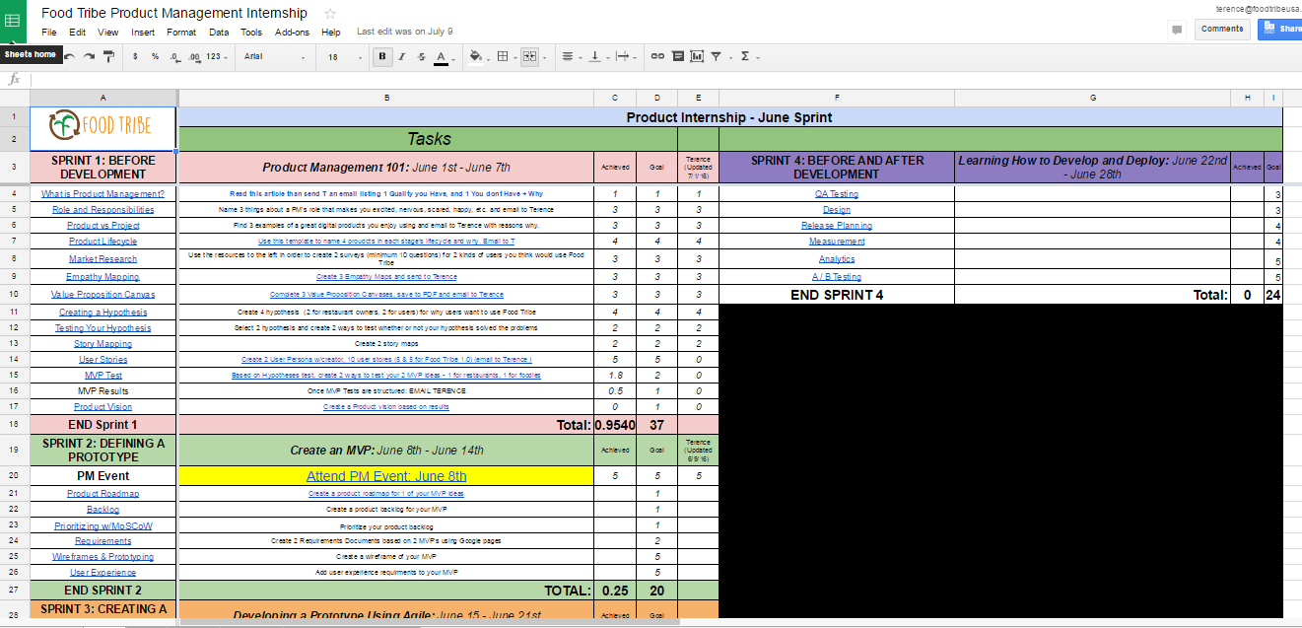Select column B header
The width and height of the screenshot is (1302, 628).
coord(386,98)
